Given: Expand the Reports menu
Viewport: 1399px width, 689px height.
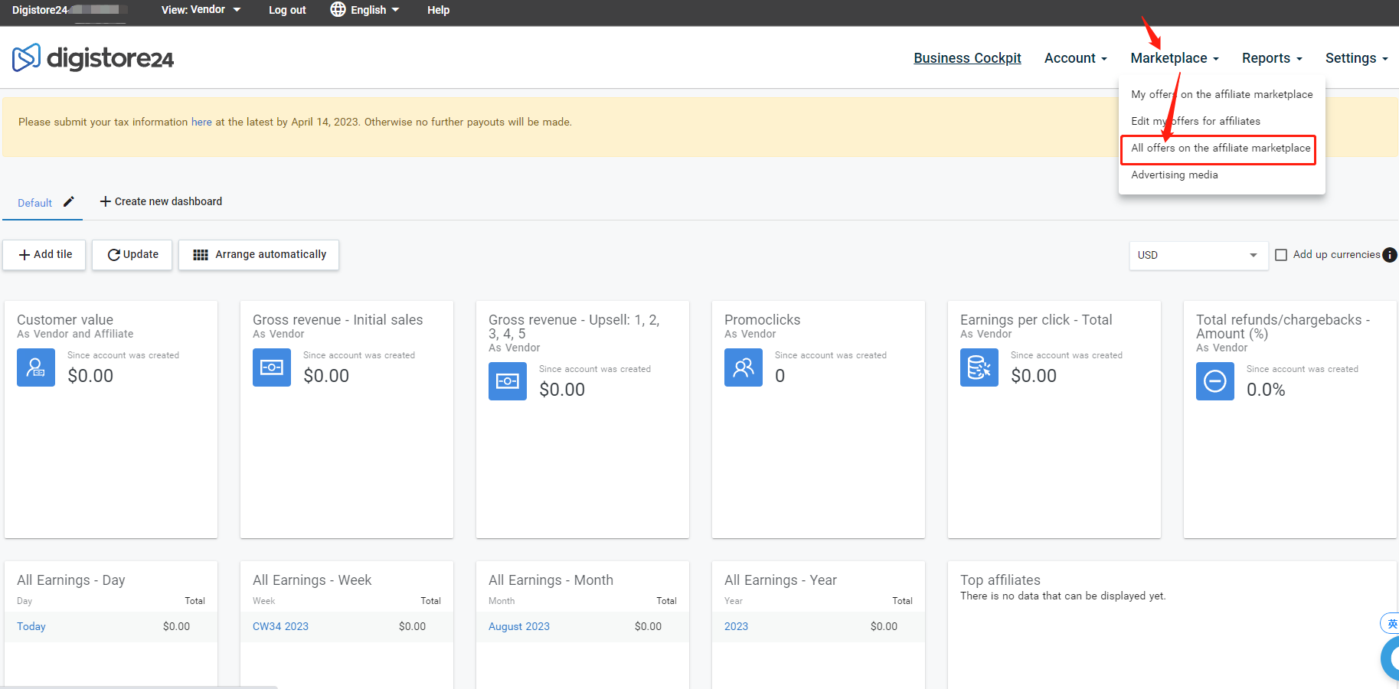Looking at the screenshot, I should pos(1272,58).
